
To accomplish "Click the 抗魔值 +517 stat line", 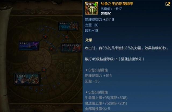I will pyautogui.click(x=111, y=9).
